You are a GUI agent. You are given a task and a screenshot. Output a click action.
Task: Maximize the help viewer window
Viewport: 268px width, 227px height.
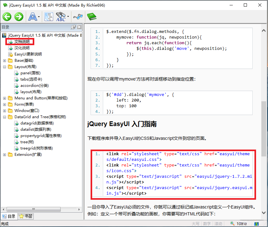tap(245, 5)
